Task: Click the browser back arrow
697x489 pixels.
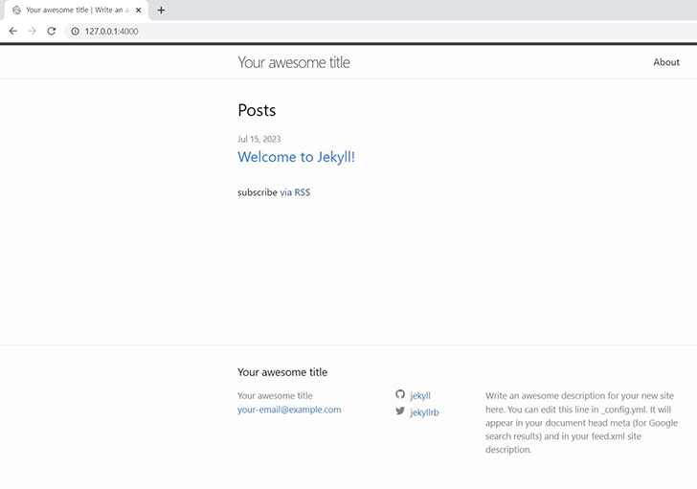Action: pos(12,31)
